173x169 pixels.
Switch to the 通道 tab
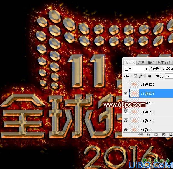141,62
